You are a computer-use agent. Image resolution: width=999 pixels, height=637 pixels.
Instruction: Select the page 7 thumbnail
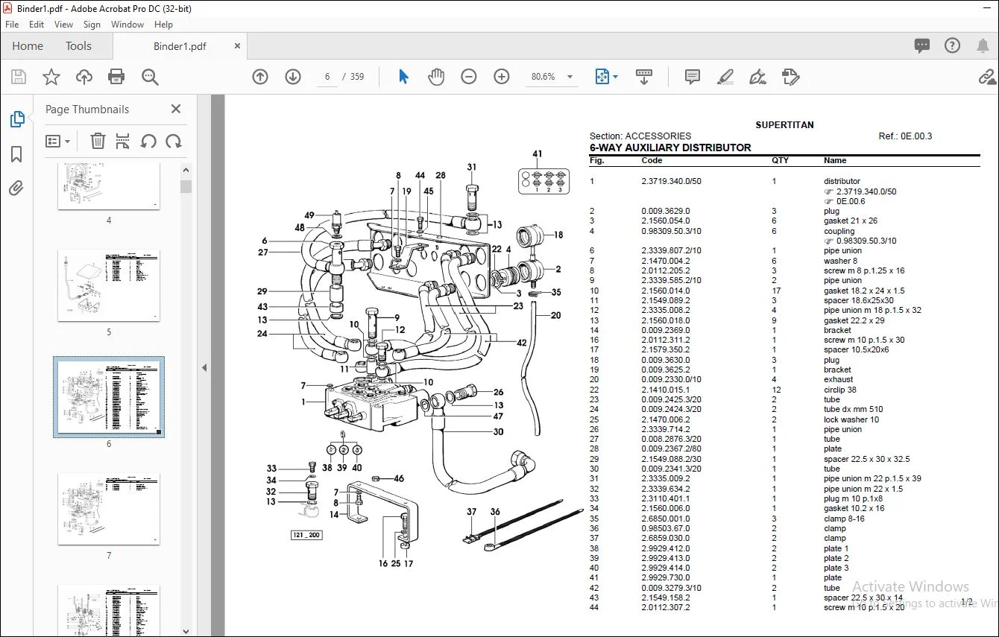[x=109, y=509]
